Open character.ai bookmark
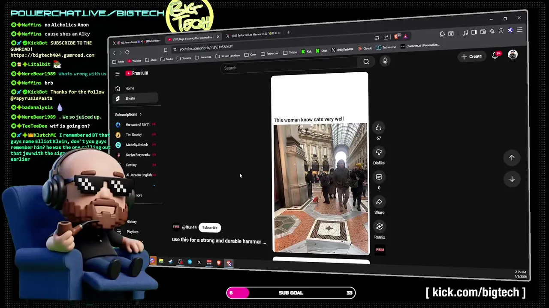 [x=420, y=46]
